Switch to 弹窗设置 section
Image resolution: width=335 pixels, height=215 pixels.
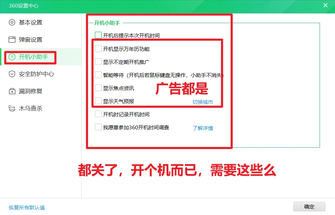click(41, 40)
